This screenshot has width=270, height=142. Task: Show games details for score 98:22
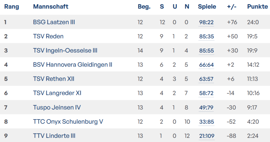click(x=206, y=23)
